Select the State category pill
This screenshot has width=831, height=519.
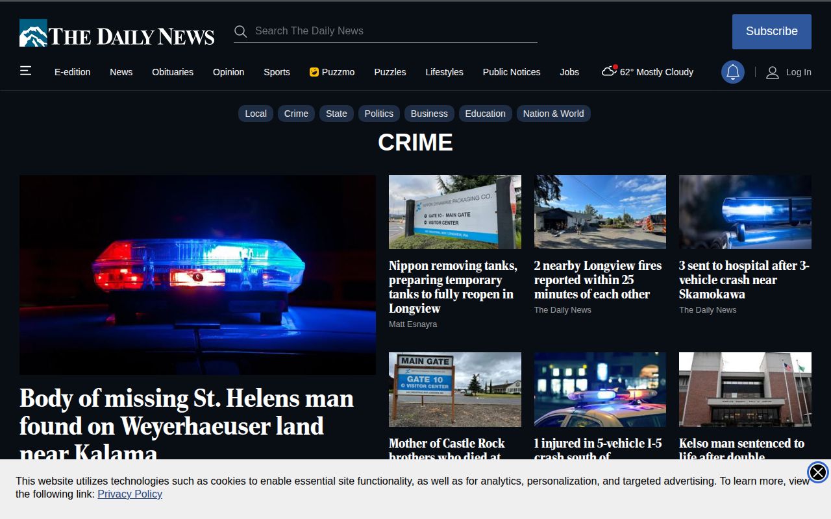pos(336,114)
